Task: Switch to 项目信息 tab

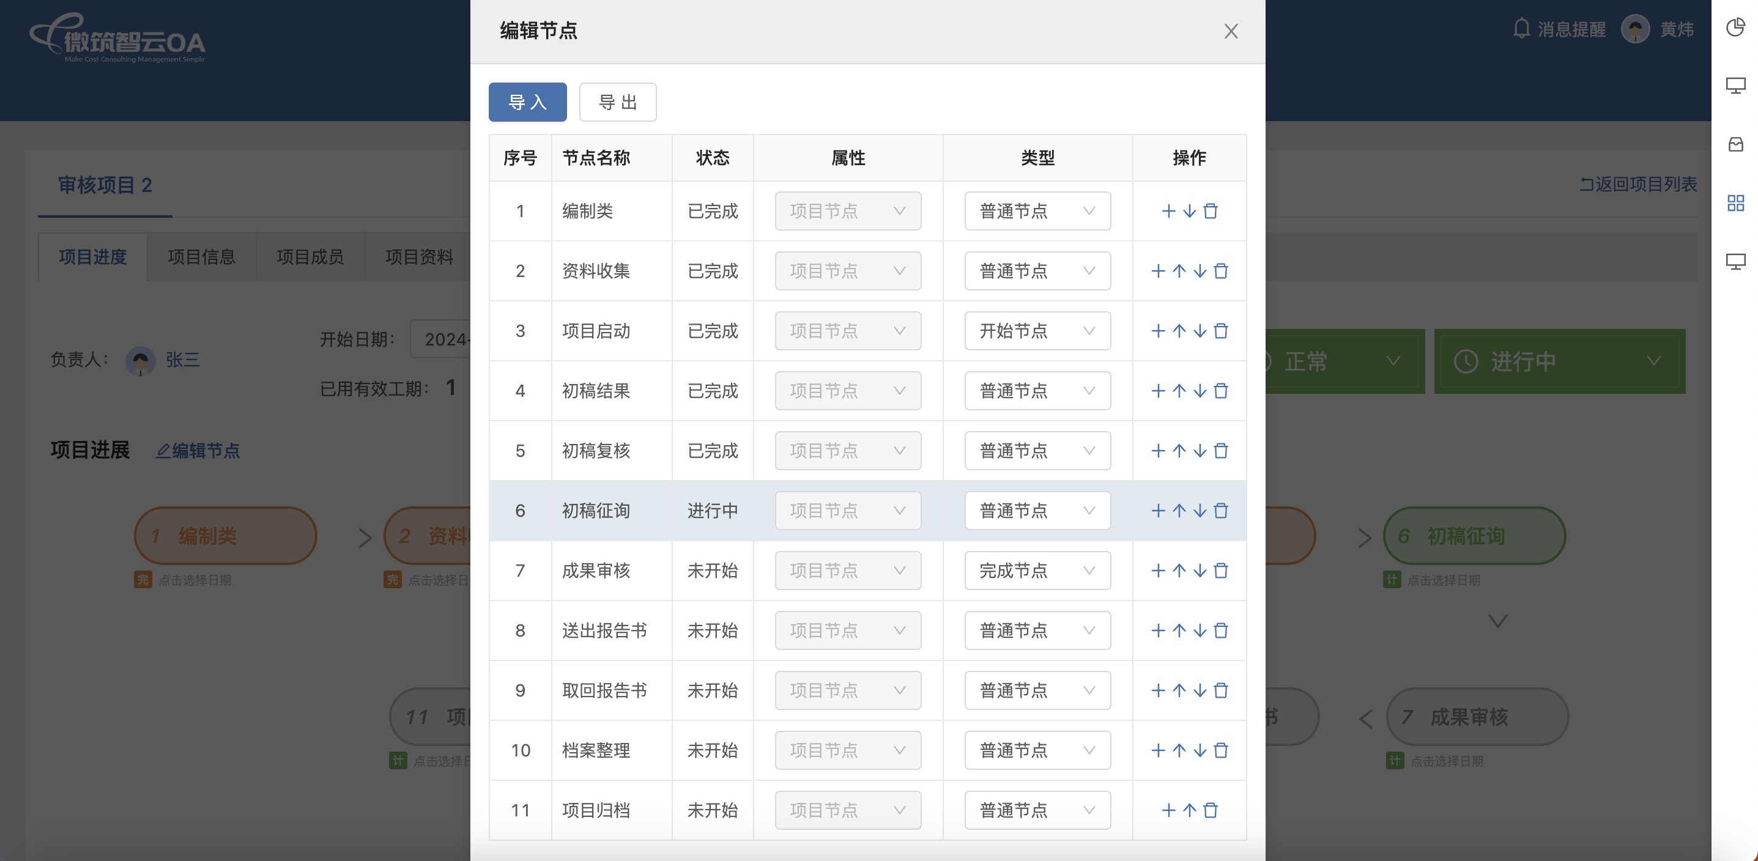Action: coord(201,257)
